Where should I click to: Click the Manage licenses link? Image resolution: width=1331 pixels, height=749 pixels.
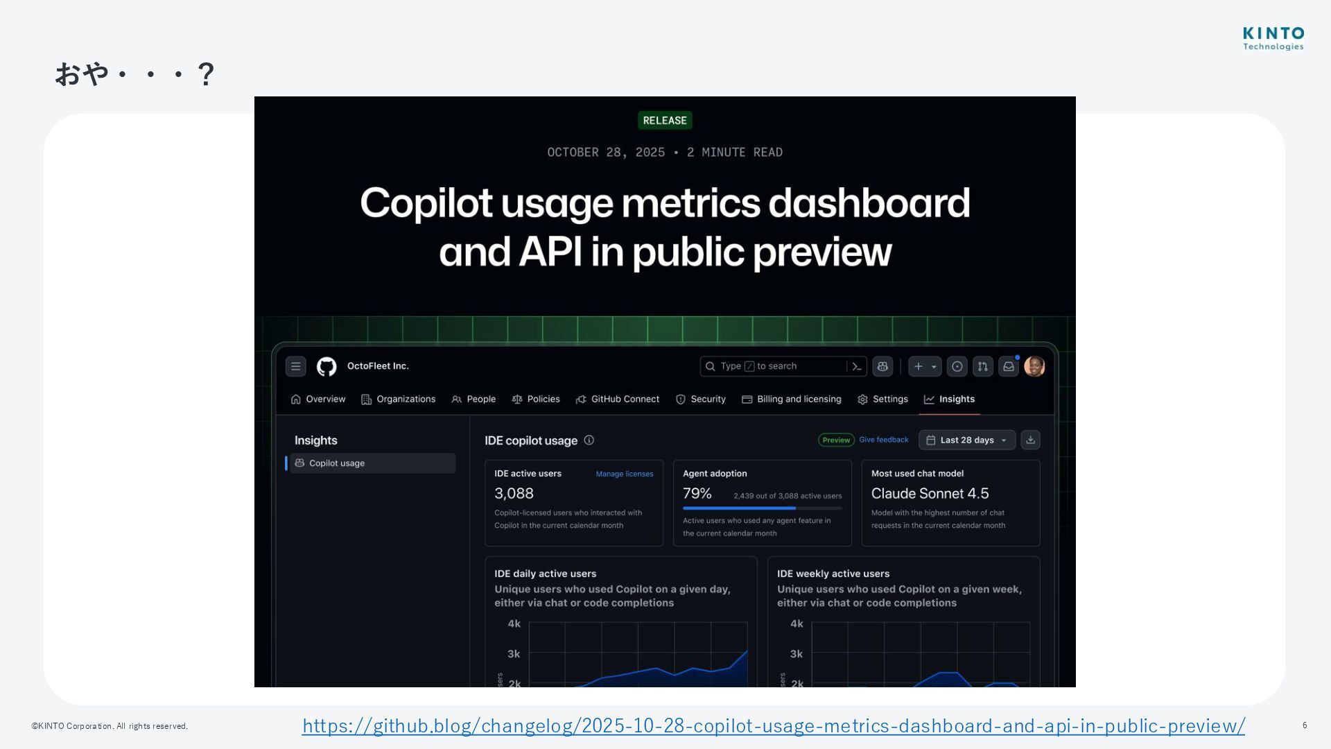[x=624, y=474]
